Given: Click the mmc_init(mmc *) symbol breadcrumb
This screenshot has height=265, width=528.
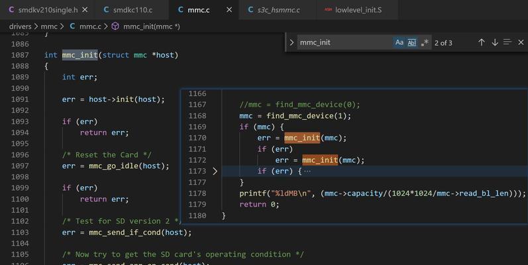Looking at the screenshot, I should [x=152, y=26].
